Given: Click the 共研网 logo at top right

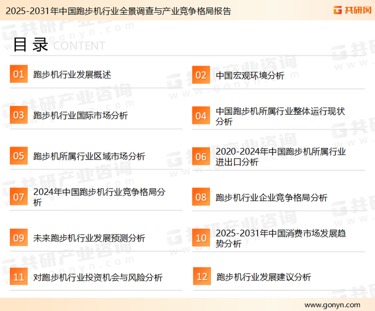Looking at the screenshot, I should [x=352, y=10].
